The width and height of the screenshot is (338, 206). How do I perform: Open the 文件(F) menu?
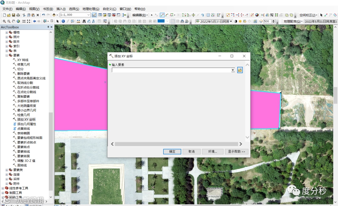[x=7, y=9]
